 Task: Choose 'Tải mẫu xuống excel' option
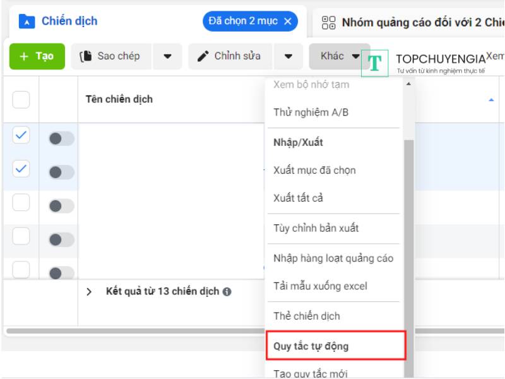(x=320, y=286)
